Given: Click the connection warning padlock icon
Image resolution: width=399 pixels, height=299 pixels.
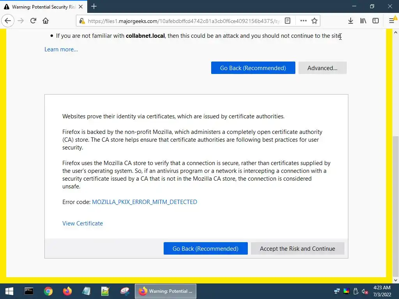Looking at the screenshot, I should [x=82, y=21].
